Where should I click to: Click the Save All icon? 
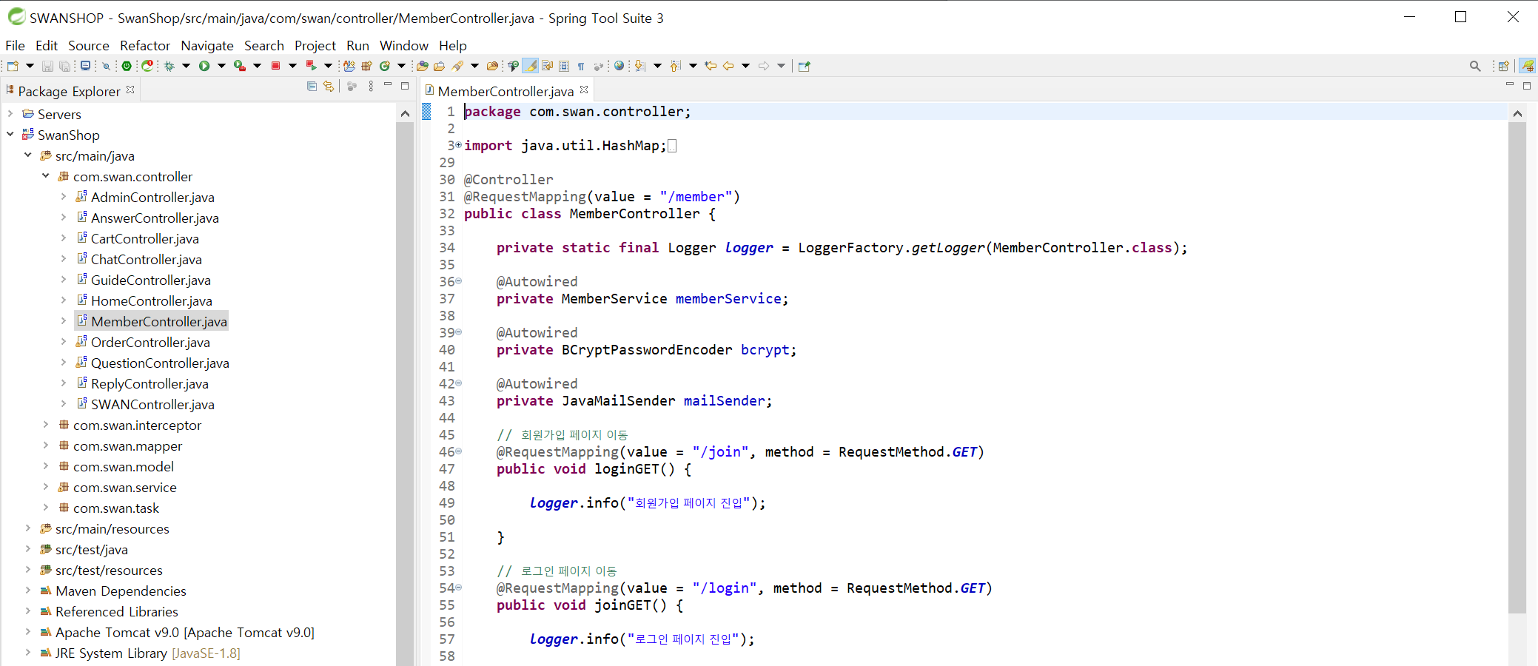click(64, 66)
